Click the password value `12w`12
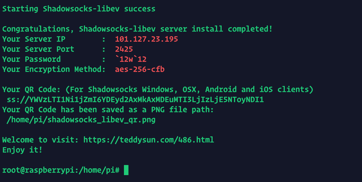 click(x=131, y=59)
